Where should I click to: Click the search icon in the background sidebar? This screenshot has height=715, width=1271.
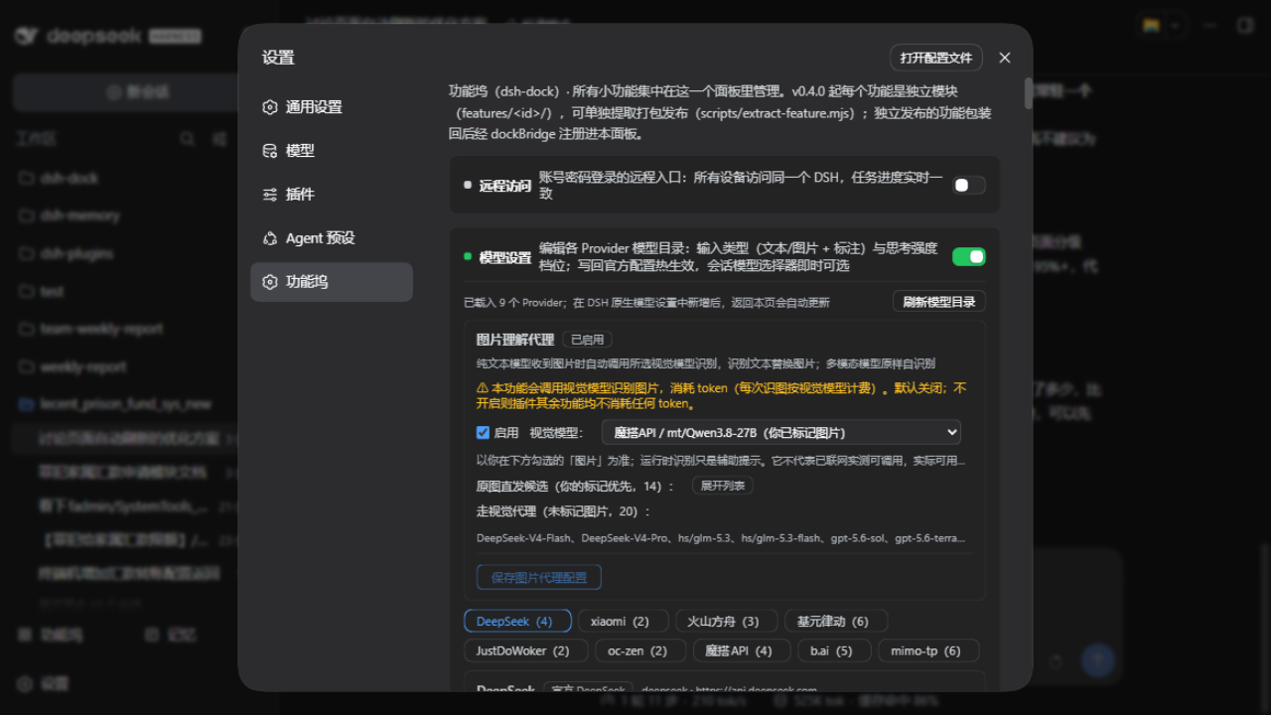point(187,140)
